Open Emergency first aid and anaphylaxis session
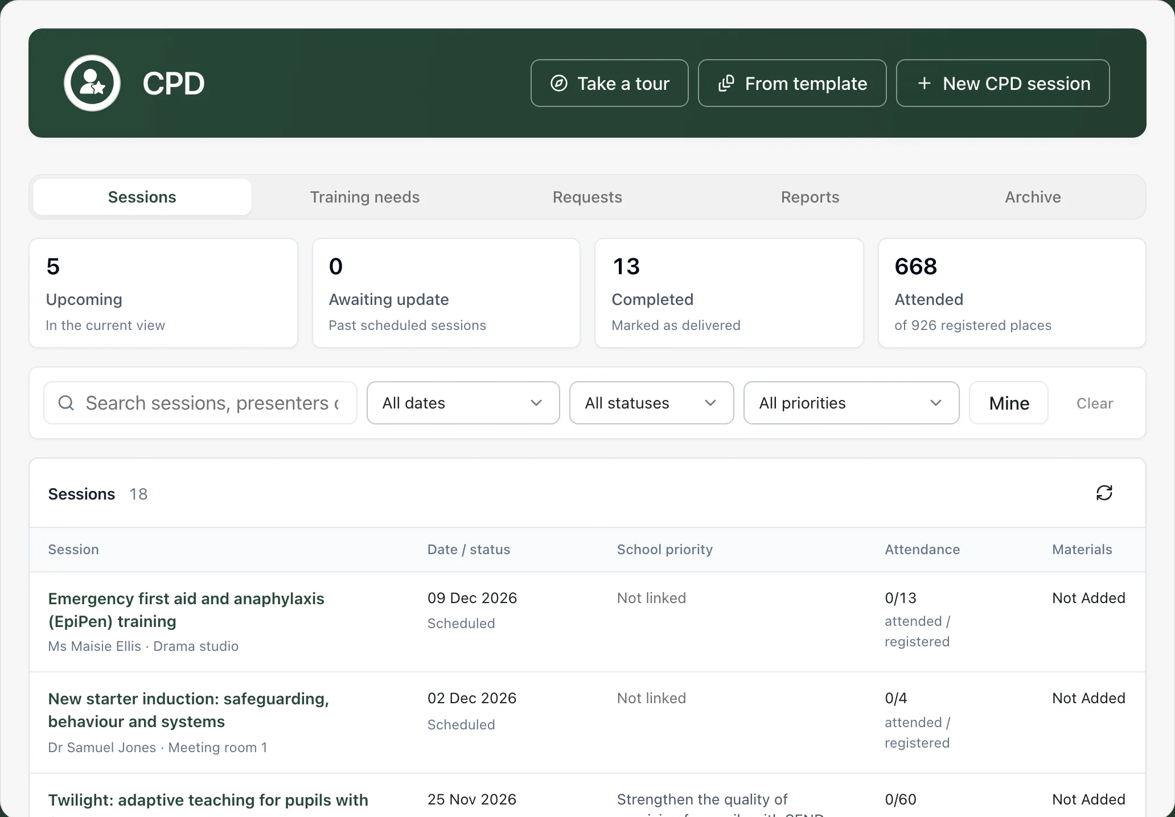Viewport: 1175px width, 817px height. (186, 610)
